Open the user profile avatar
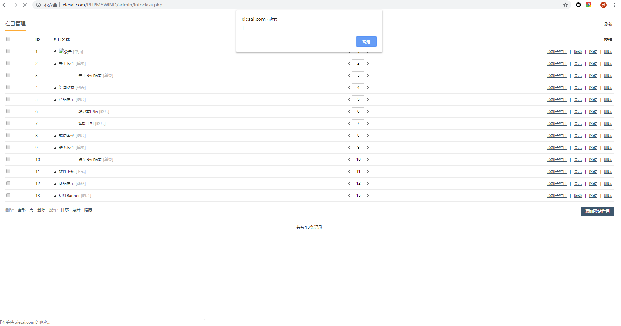Screen dimensions: 621x326 pyautogui.click(x=603, y=5)
